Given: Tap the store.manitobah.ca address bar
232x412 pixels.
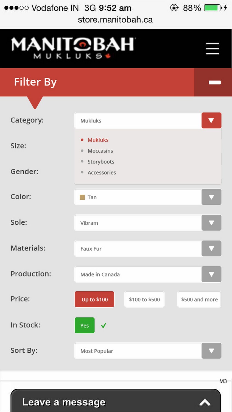Looking at the screenshot, I should coord(115,20).
